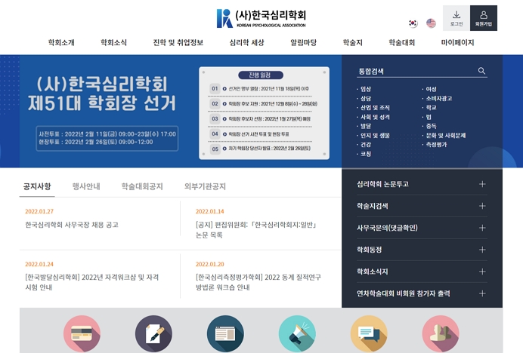
Task: Open 한국심리학회 사무국장 채용 공고 notice
Action: click(x=72, y=225)
